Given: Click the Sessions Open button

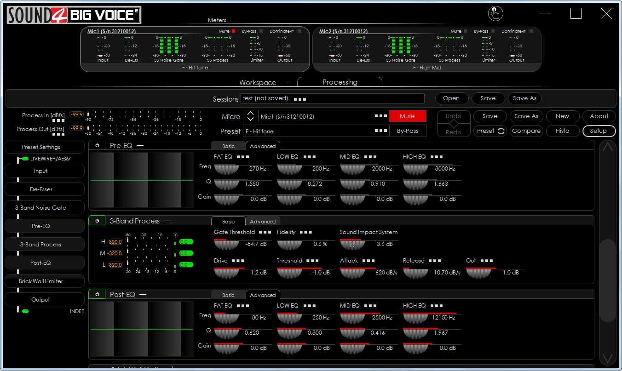Looking at the screenshot, I should click(451, 98).
